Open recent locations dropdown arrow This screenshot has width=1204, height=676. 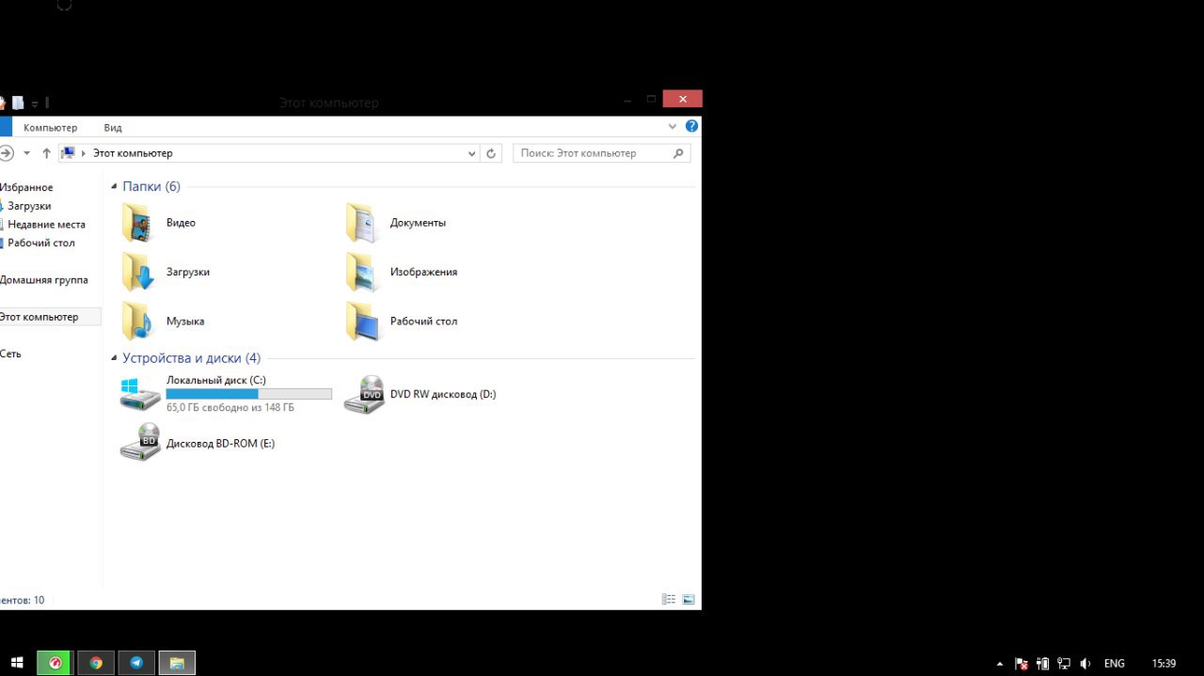coord(26,153)
